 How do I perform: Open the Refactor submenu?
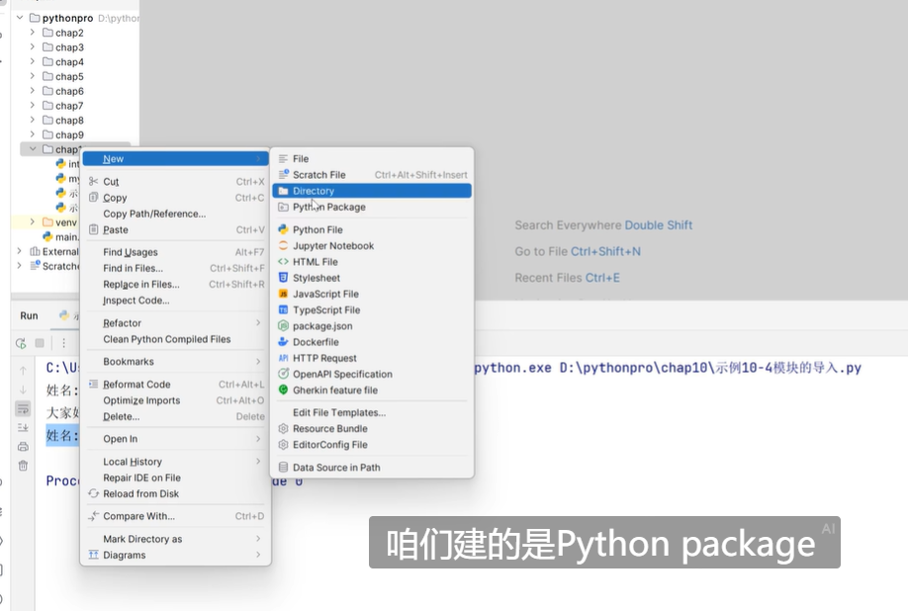pos(175,323)
